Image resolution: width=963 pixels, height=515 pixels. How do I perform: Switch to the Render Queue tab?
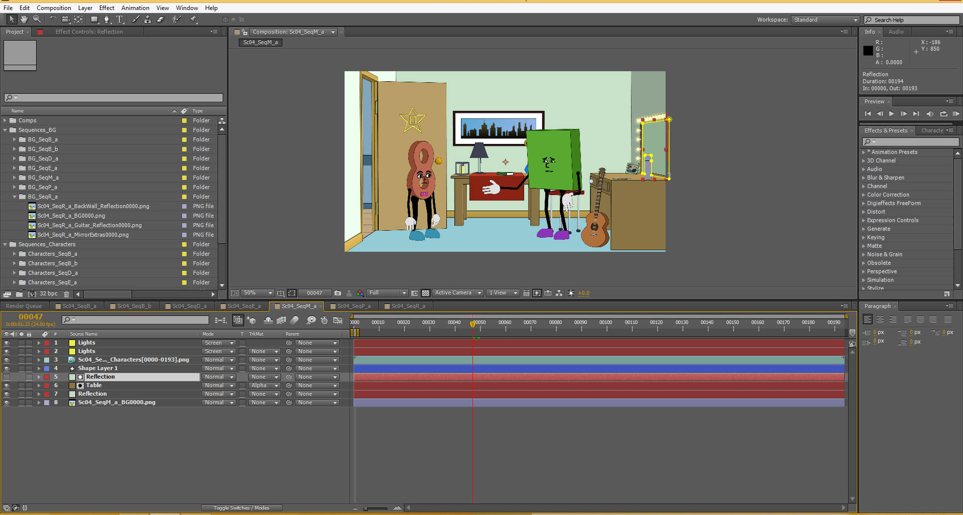[x=24, y=306]
